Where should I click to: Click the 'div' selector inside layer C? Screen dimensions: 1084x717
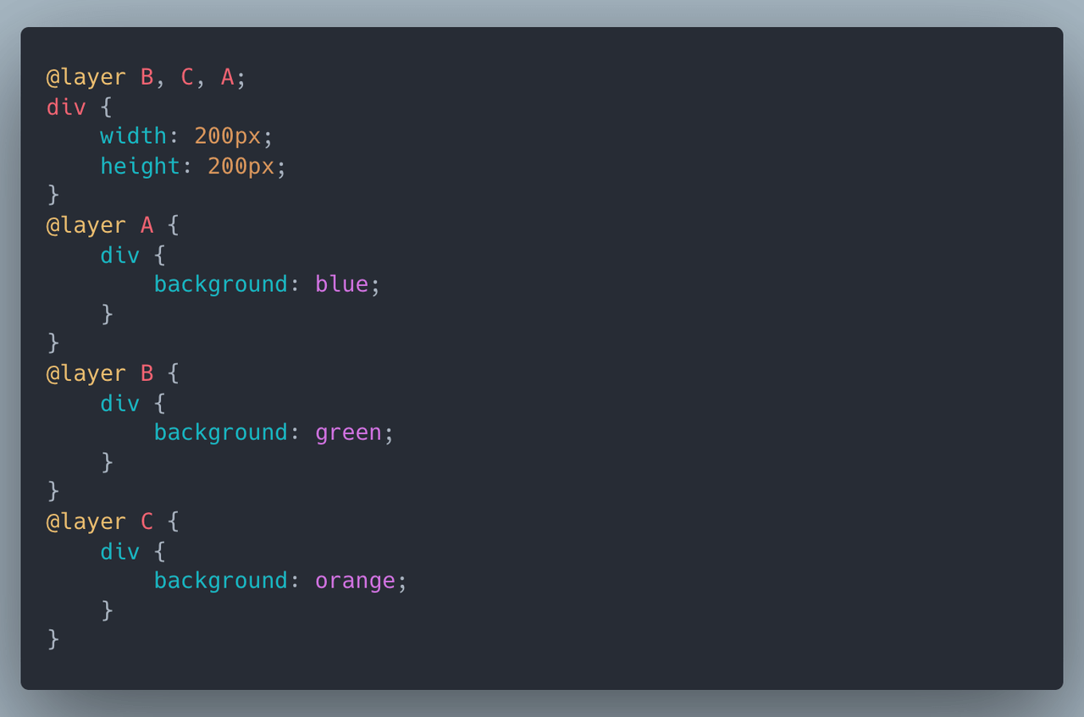pos(119,551)
